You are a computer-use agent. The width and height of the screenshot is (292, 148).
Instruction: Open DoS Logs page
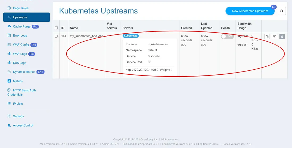[x=20, y=63]
